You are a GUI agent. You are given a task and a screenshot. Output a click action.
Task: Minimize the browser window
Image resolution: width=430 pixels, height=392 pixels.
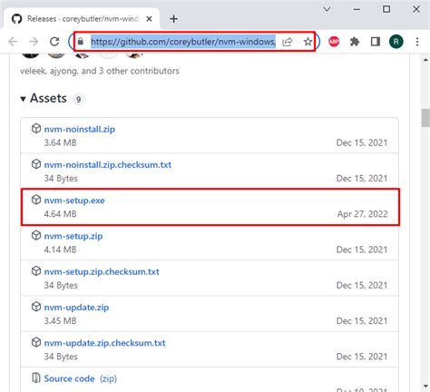[357, 9]
